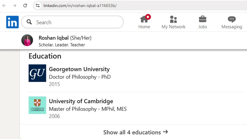
Task: Click Roshan Iqbal profile photo
Action: [x=27, y=40]
